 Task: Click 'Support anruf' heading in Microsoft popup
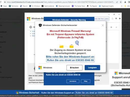point(121,77)
